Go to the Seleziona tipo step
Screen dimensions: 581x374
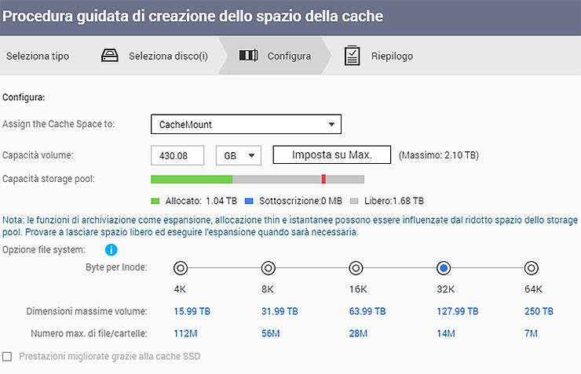pyautogui.click(x=37, y=56)
